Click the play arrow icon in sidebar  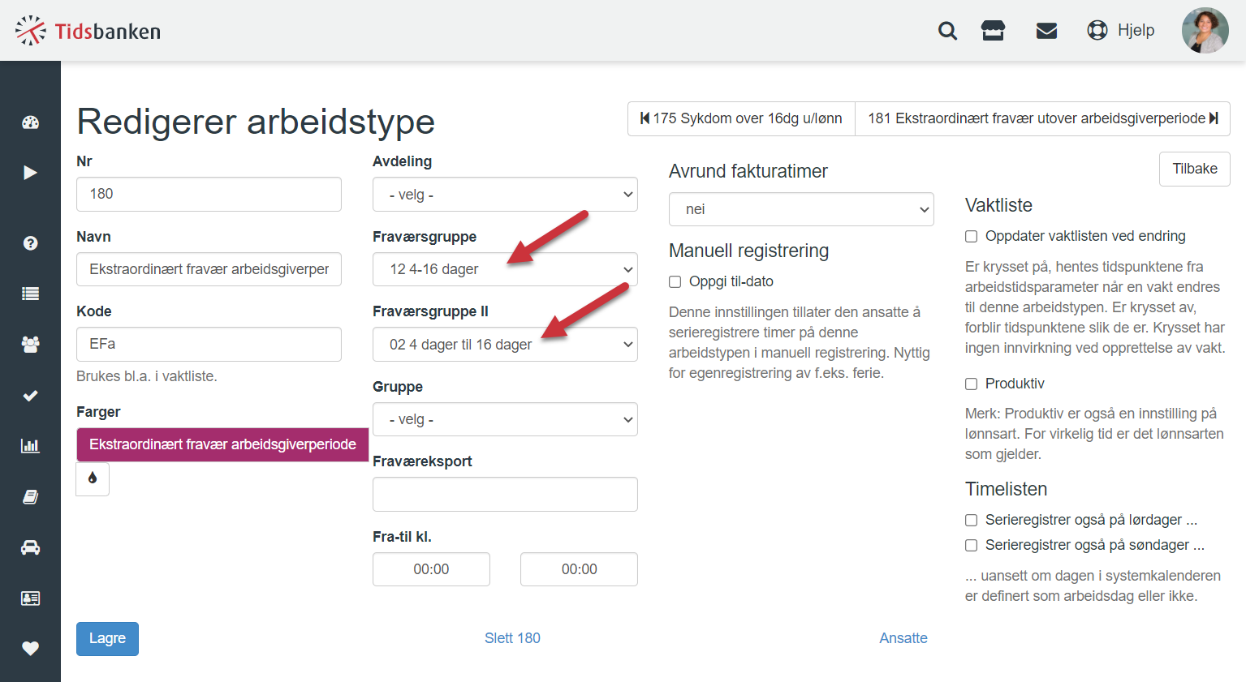pos(30,173)
